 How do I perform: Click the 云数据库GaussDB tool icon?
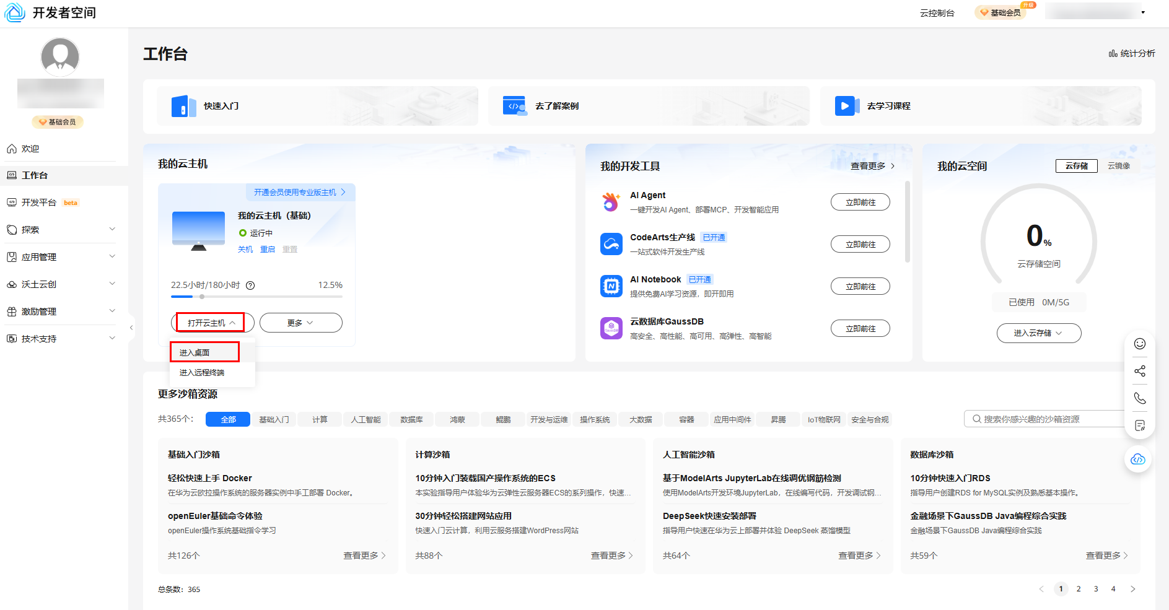[x=611, y=328]
